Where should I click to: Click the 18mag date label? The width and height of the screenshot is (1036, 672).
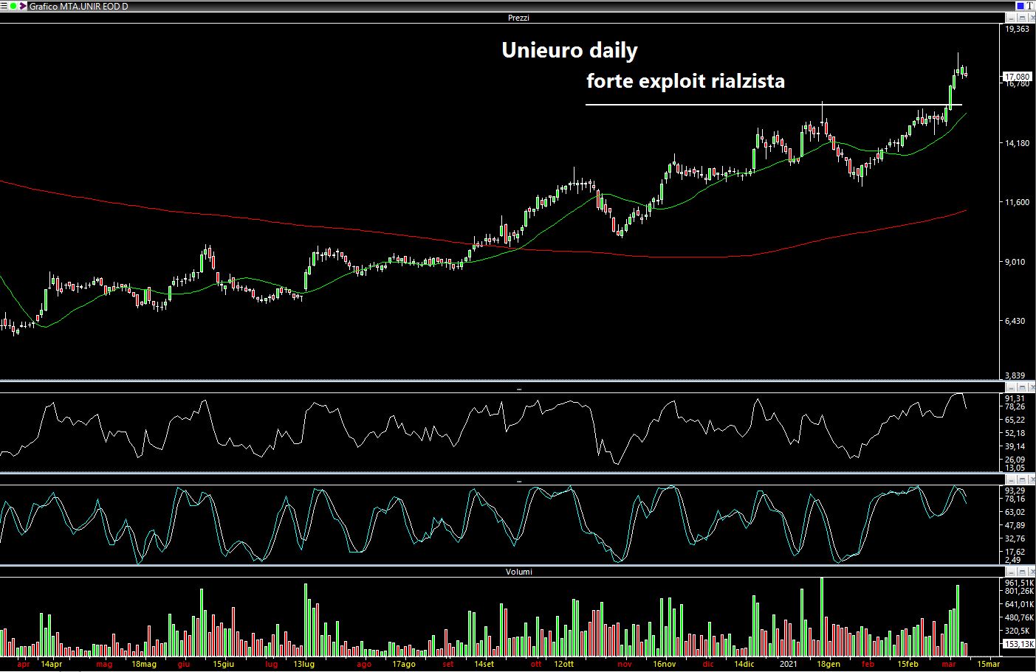pos(144,664)
